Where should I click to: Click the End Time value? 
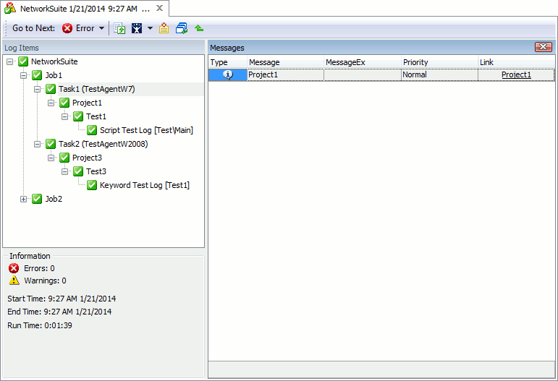tap(77, 312)
